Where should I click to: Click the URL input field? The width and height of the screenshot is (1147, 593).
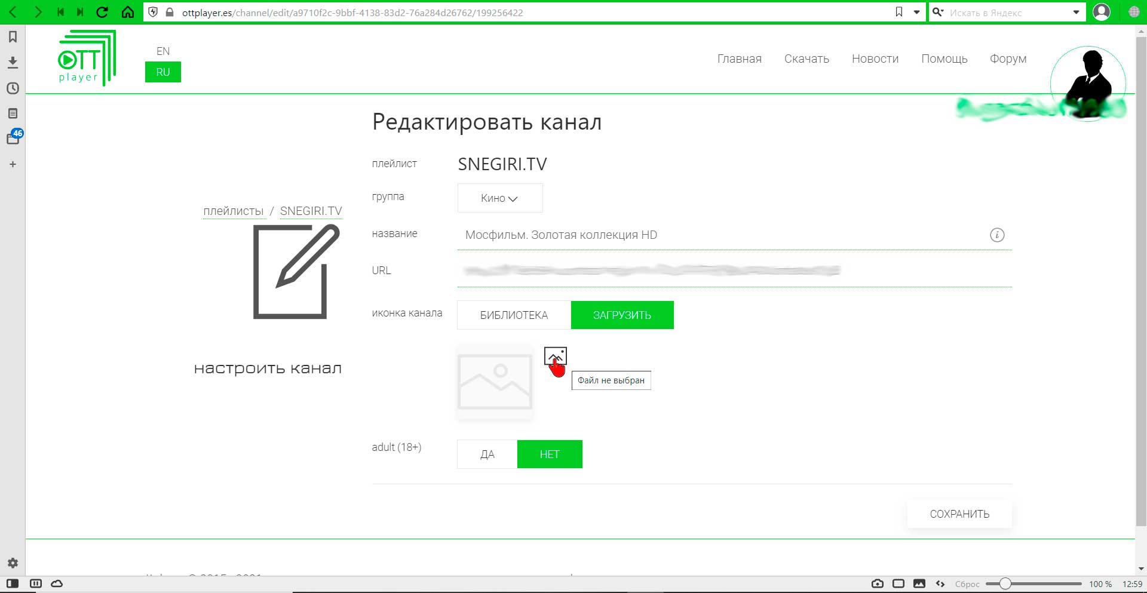click(x=735, y=271)
